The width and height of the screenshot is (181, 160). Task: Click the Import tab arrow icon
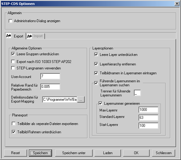coord(30,36)
